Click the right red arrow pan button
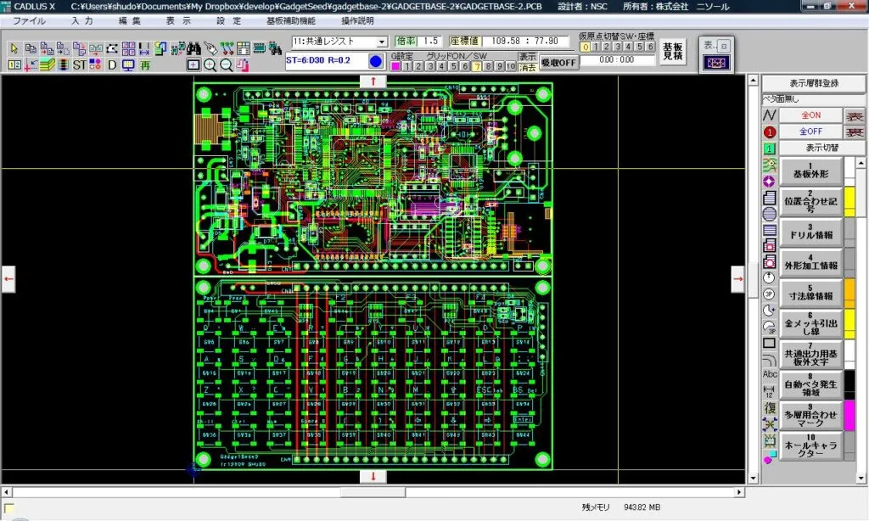Screen dimensions: 869x521 point(737,279)
